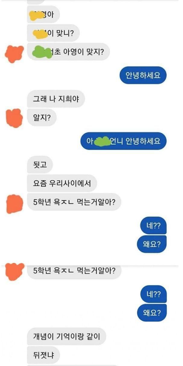Select the '요즘 우리사이에서' message

click(62, 183)
